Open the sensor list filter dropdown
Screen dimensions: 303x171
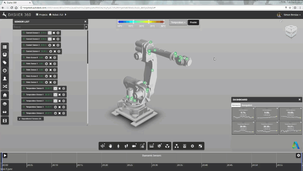click(86, 27)
